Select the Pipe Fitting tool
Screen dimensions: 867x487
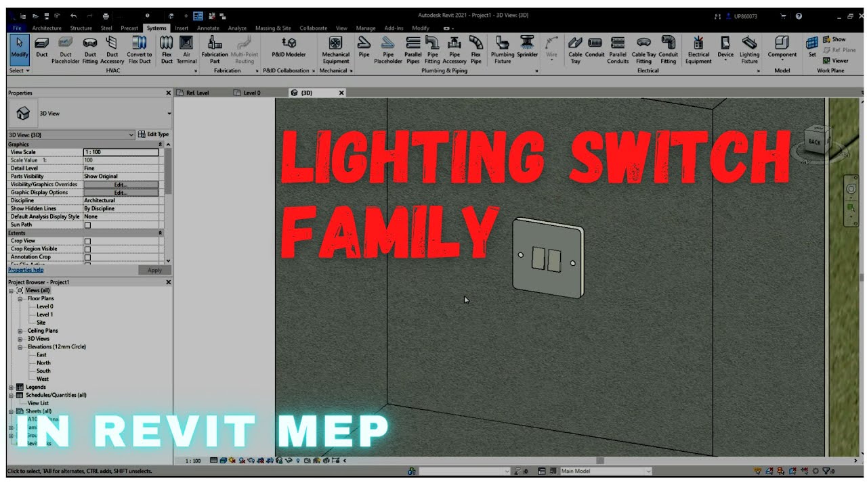click(x=432, y=49)
